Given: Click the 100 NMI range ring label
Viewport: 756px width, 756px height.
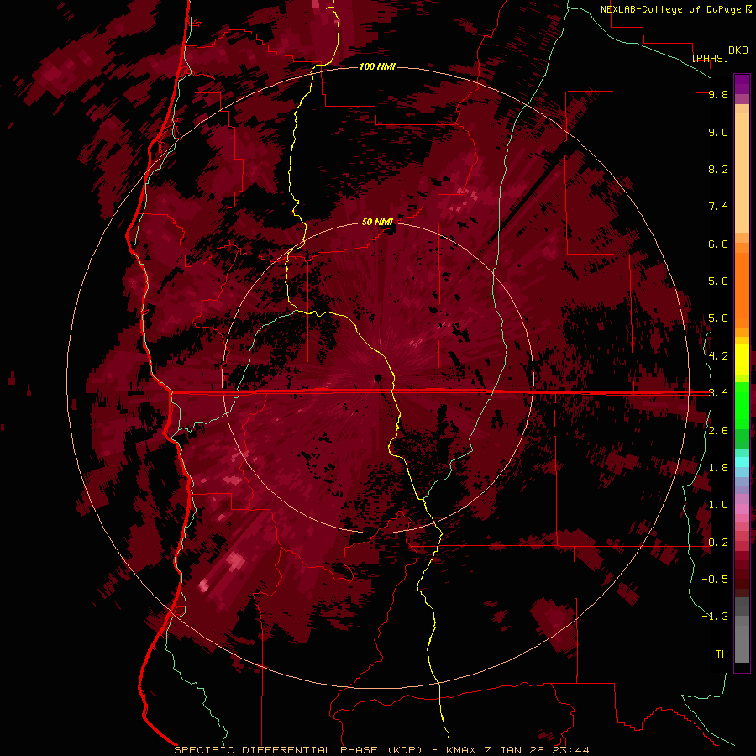Looking at the screenshot, I should coord(377,66).
